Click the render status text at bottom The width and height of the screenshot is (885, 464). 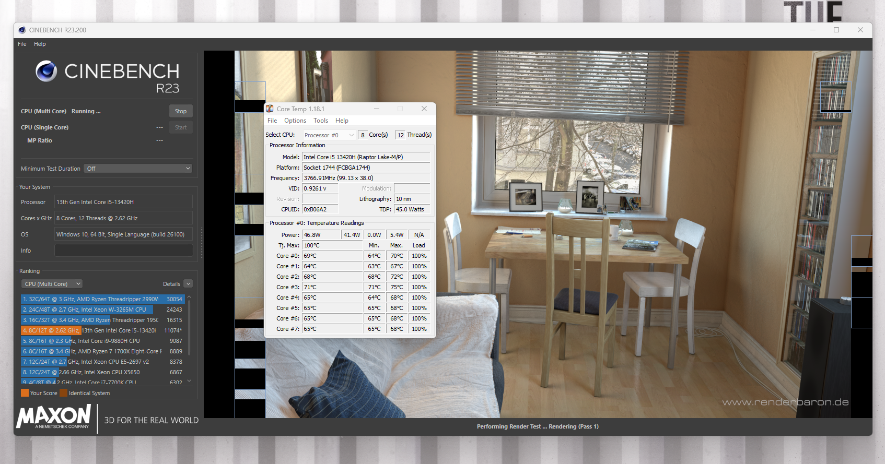538,426
